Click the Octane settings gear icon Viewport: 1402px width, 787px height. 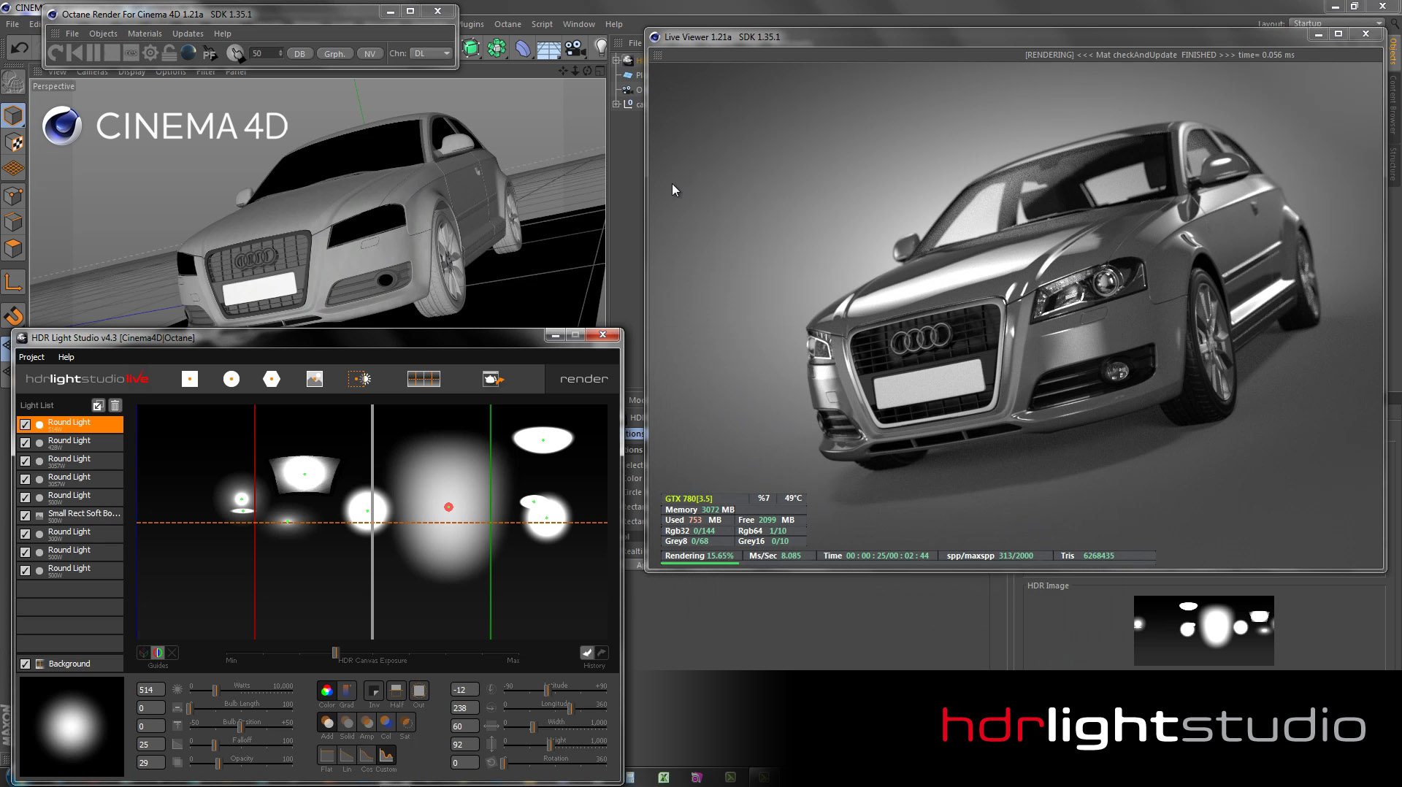coord(150,53)
